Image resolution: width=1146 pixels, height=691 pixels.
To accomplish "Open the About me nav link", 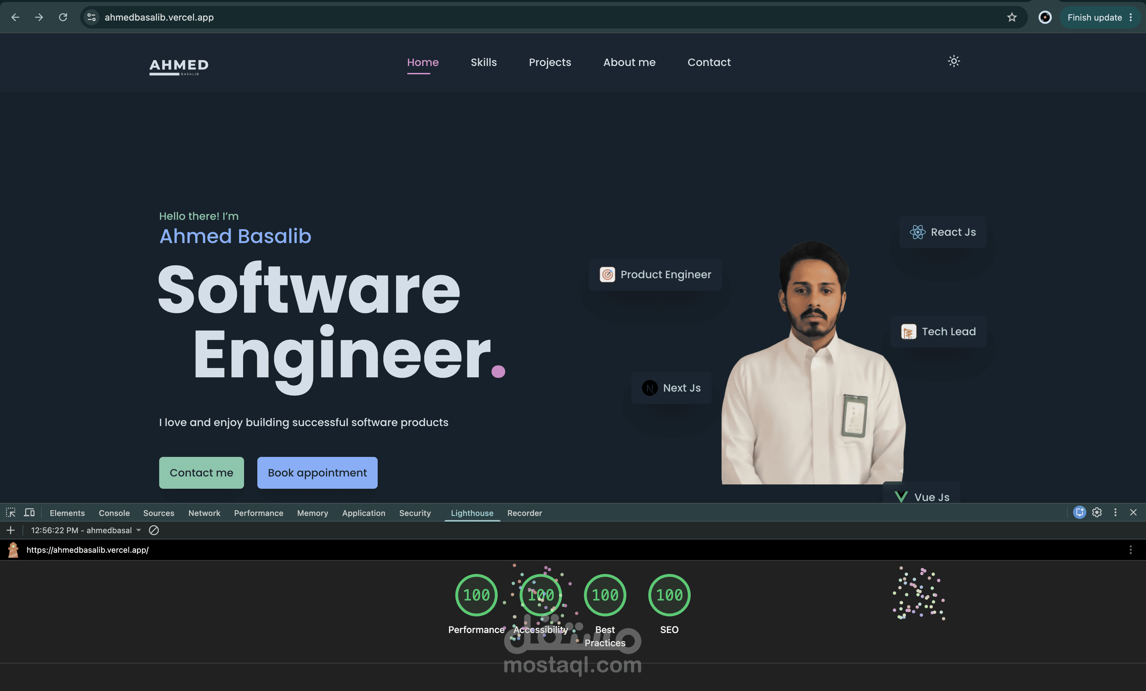I will point(629,62).
